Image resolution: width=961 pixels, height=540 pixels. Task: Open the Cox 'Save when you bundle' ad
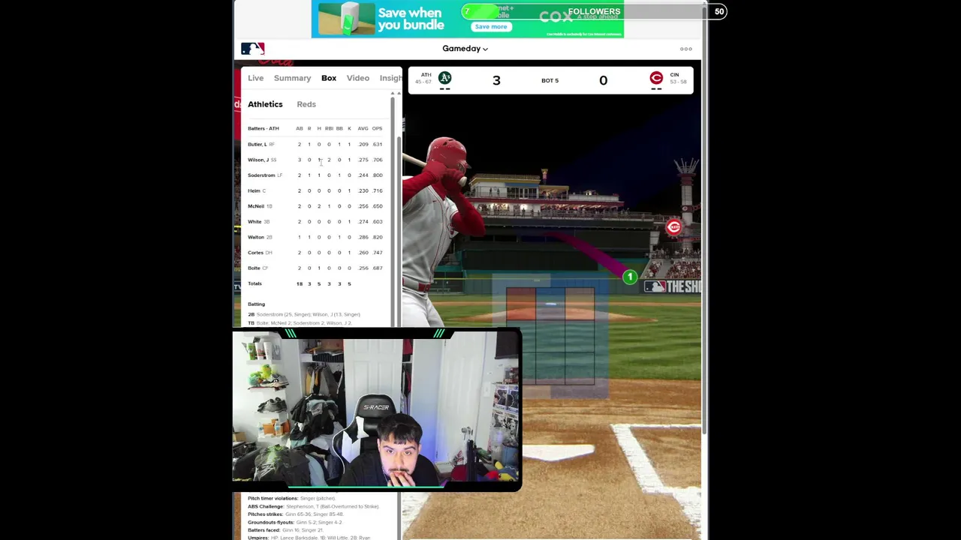click(467, 19)
